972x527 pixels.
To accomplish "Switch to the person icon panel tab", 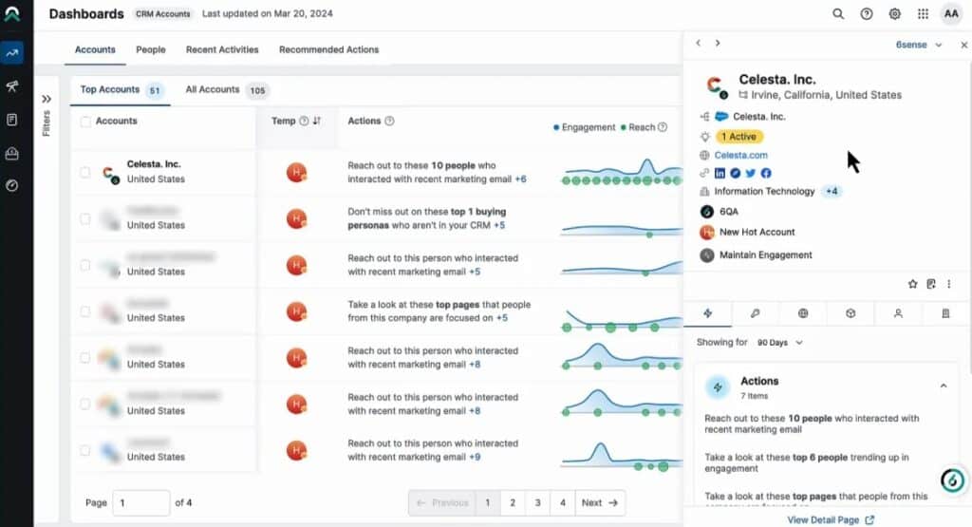I will coord(898,313).
